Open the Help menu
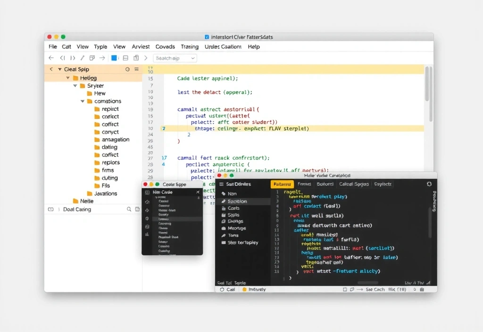The image size is (483, 332). click(253, 47)
